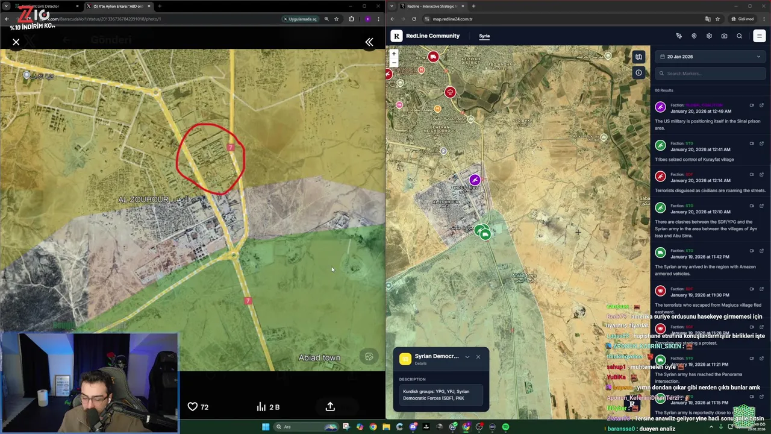Go back in the right browser
771x434 pixels.
(393, 19)
